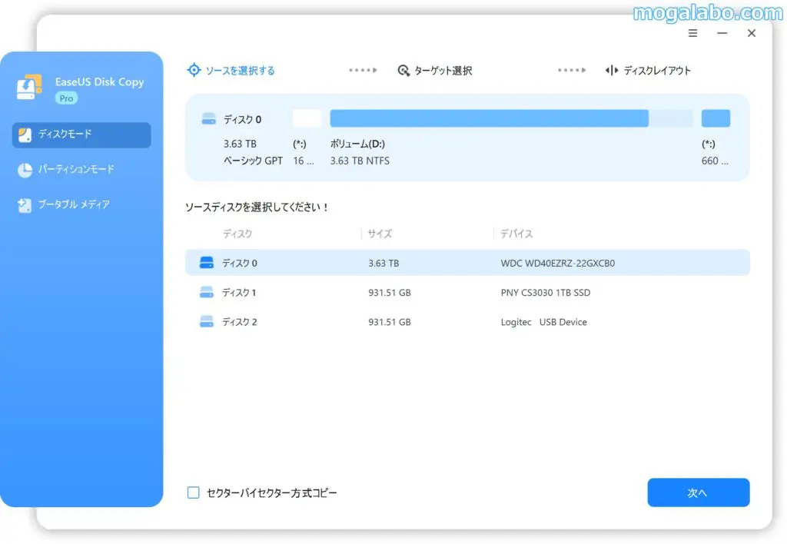Click the ディスク 2 drive icon
Image resolution: width=787 pixels, height=544 pixels.
tap(206, 322)
